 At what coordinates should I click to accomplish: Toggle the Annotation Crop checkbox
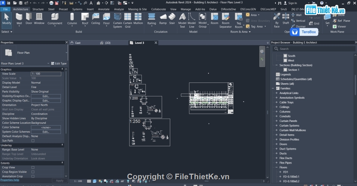(x=33, y=177)
